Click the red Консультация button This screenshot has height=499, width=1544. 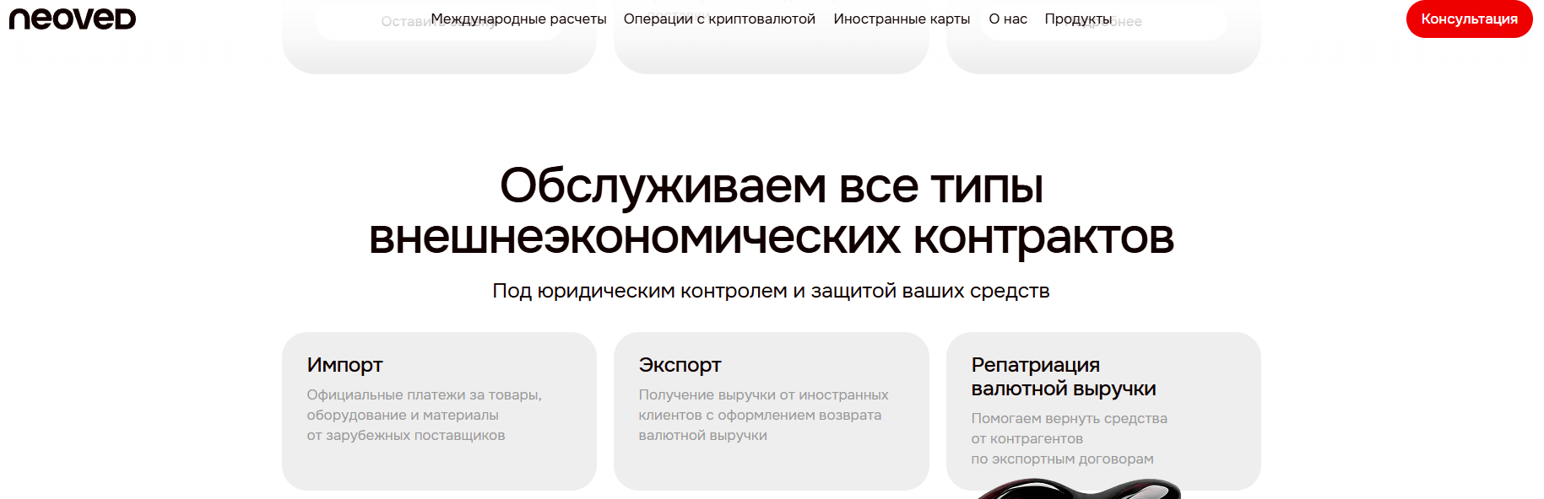tap(1469, 19)
